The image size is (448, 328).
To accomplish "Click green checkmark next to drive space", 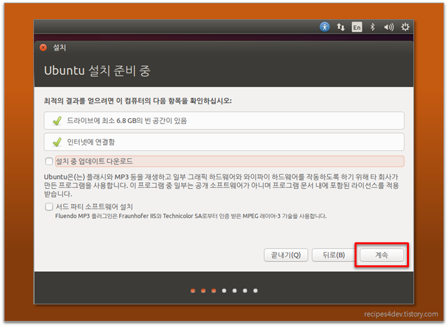I will [x=57, y=121].
